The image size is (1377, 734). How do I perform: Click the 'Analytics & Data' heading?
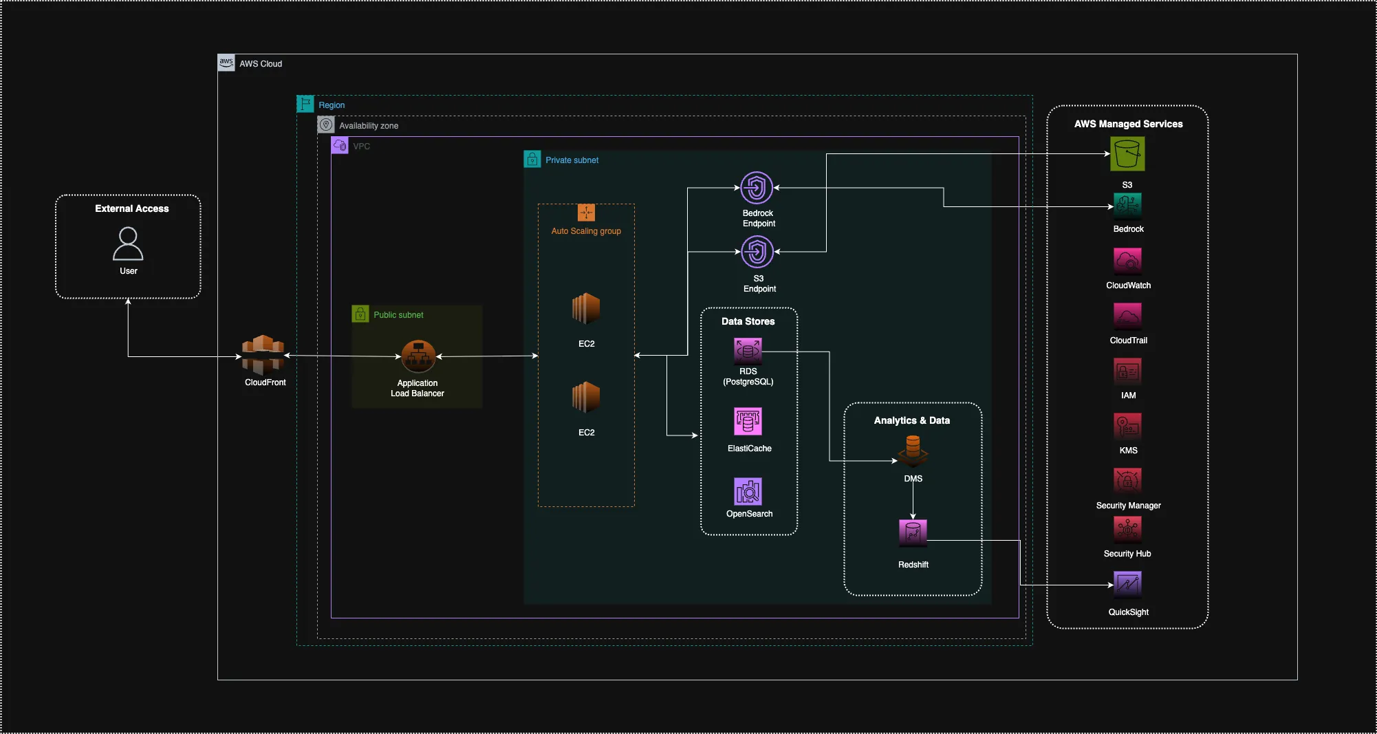coord(911,420)
